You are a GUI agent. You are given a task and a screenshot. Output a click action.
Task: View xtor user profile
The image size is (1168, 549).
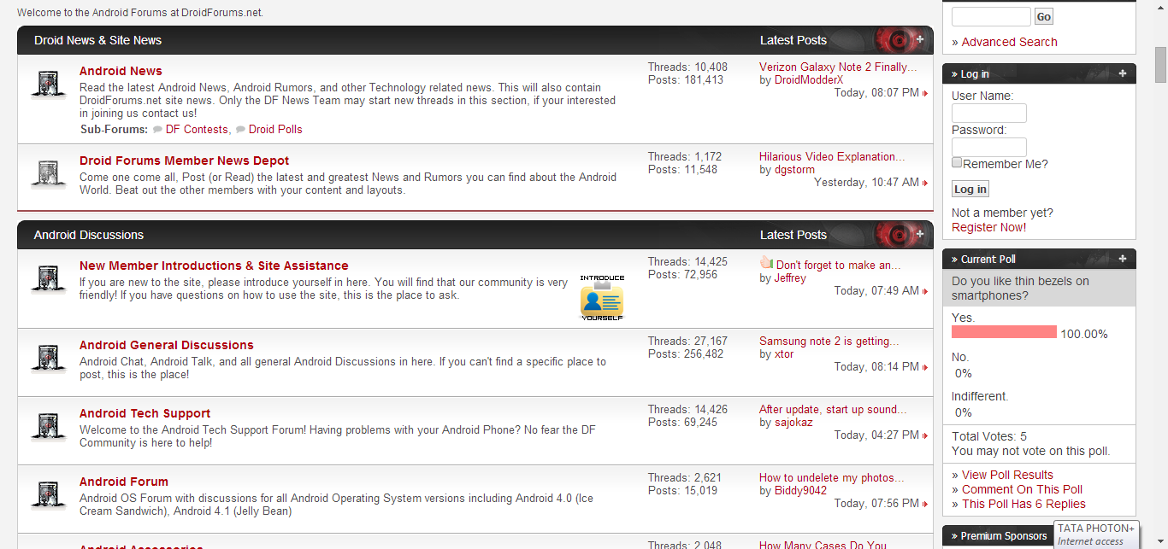(784, 353)
